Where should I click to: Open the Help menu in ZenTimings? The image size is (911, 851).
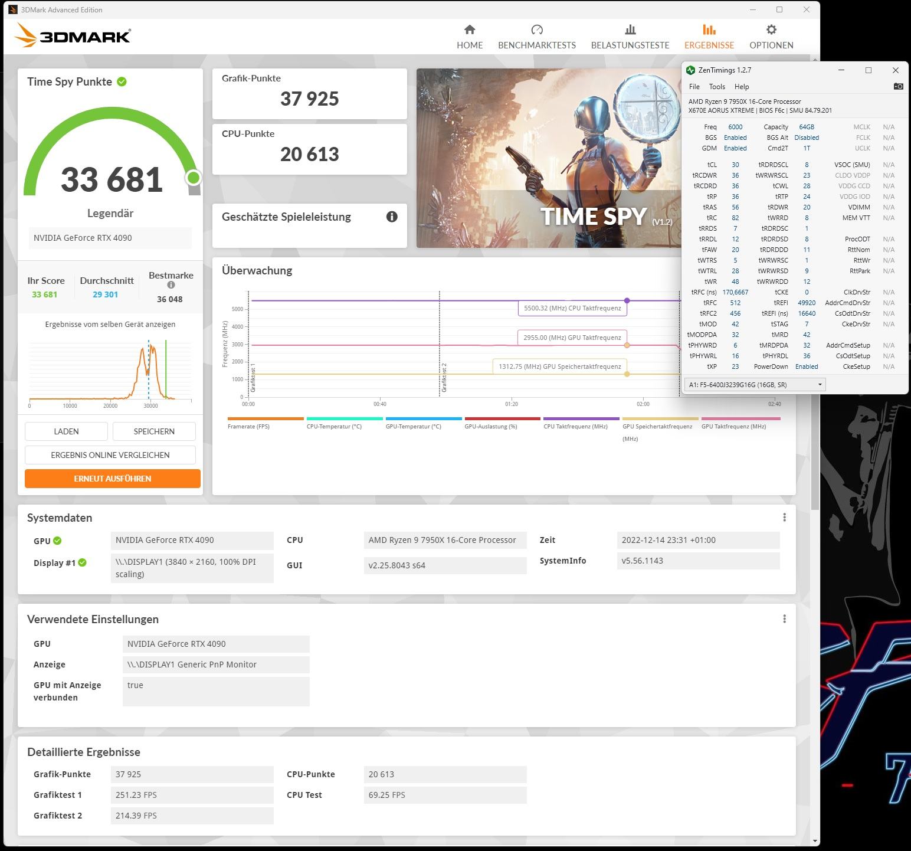pos(742,87)
